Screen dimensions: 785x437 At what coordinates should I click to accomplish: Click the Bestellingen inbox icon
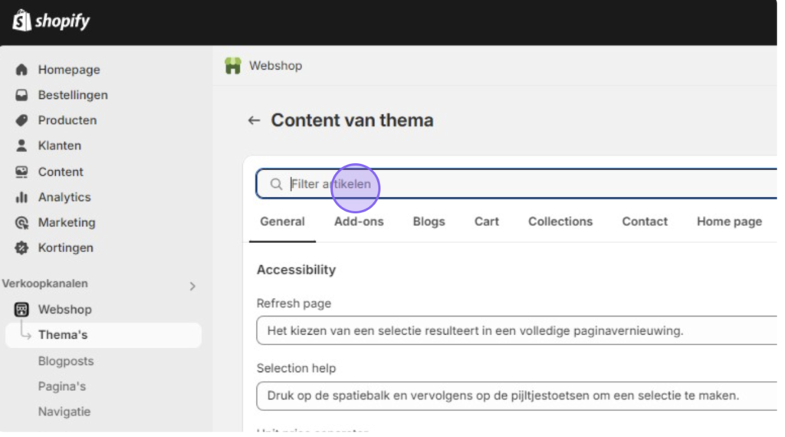21,95
